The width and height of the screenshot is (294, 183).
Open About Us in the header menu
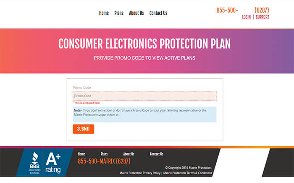[136, 13]
